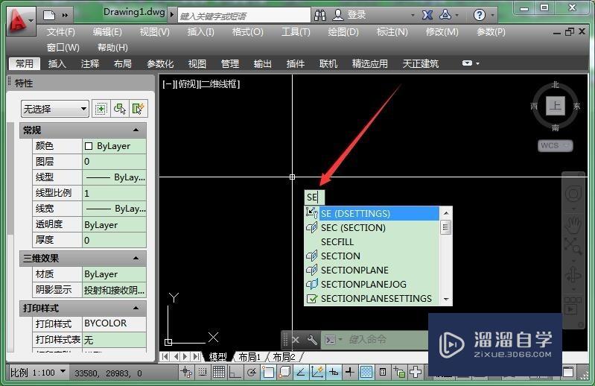Open the help question mark icon
The image size is (595, 386).
[x=480, y=15]
